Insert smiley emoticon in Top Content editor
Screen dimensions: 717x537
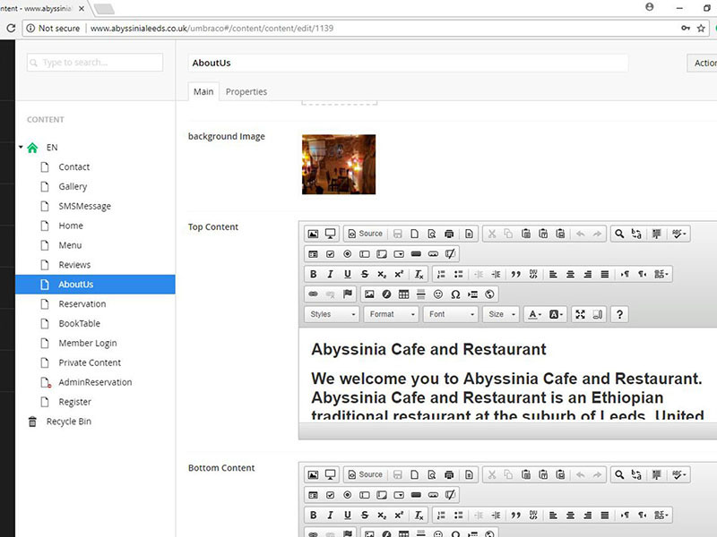(x=438, y=294)
